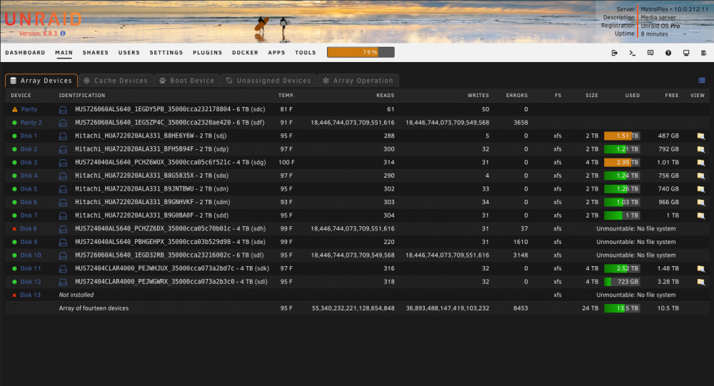714x386 pixels.
Task: Open the Docker page
Action: [245, 52]
